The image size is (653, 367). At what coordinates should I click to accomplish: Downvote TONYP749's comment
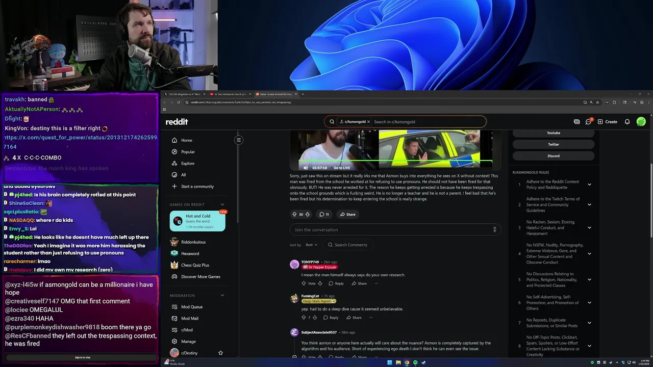(320, 283)
